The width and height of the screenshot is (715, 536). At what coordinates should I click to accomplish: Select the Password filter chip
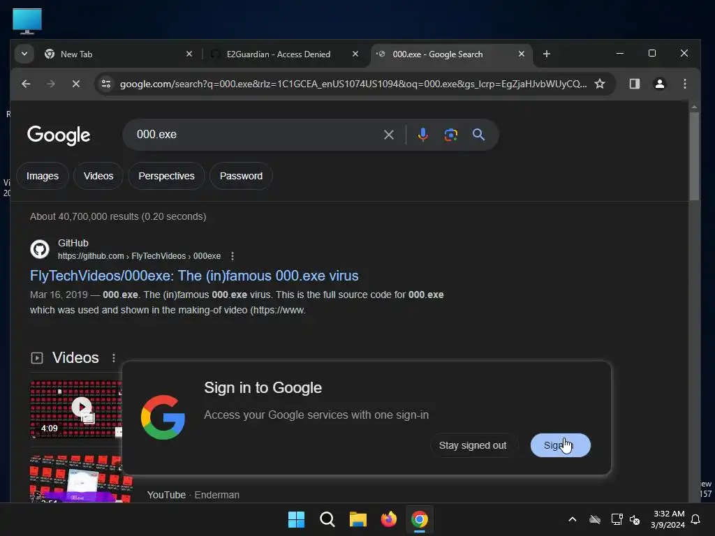coord(241,176)
